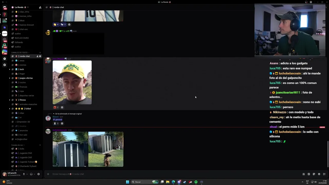
Task: Open ronda-chat channel settings gear
Action: pos(40,56)
